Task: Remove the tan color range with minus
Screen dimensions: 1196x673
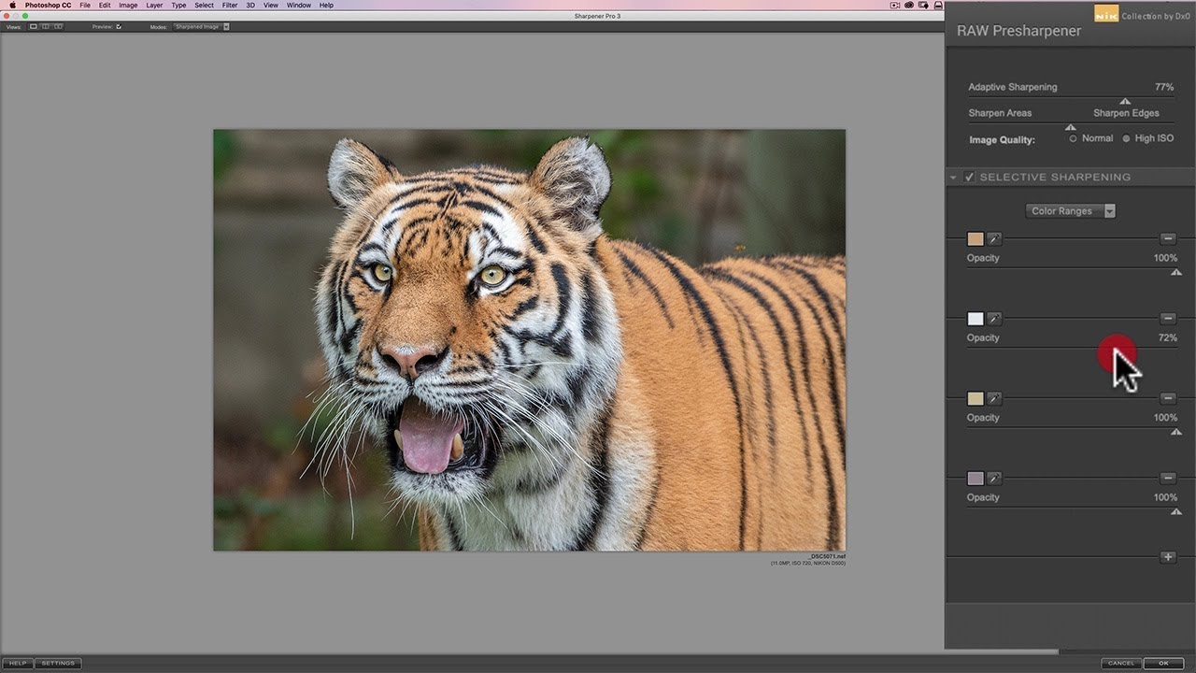Action: click(x=1168, y=239)
